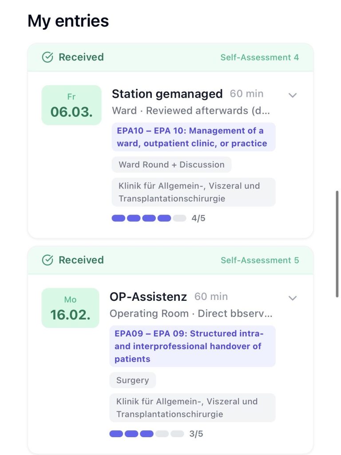Screen dimensions: 341x455
Task: Open the Station gemanaged entry title
Action: pos(167,94)
